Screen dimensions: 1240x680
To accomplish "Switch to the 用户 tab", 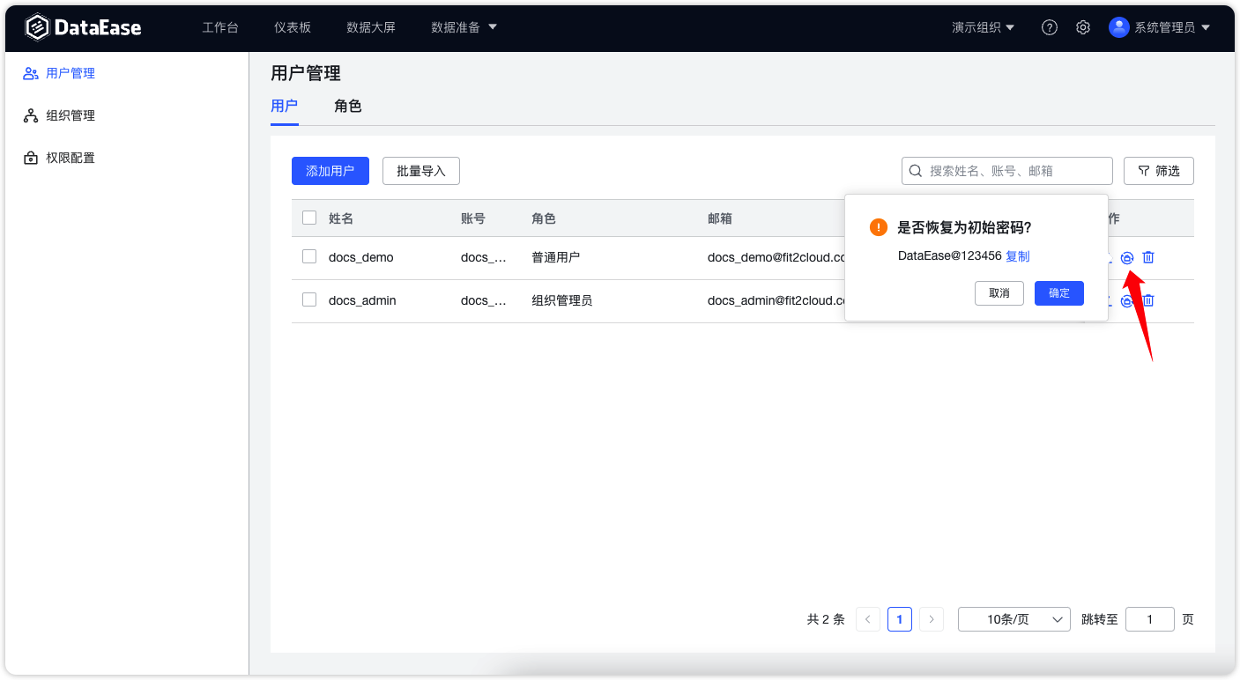I will point(285,107).
